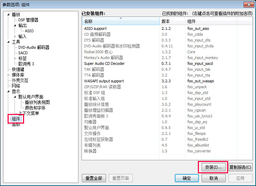The width and height of the screenshot is (256, 186).
Task: Click version 0.4.11 cell
Action: pos(167,46)
